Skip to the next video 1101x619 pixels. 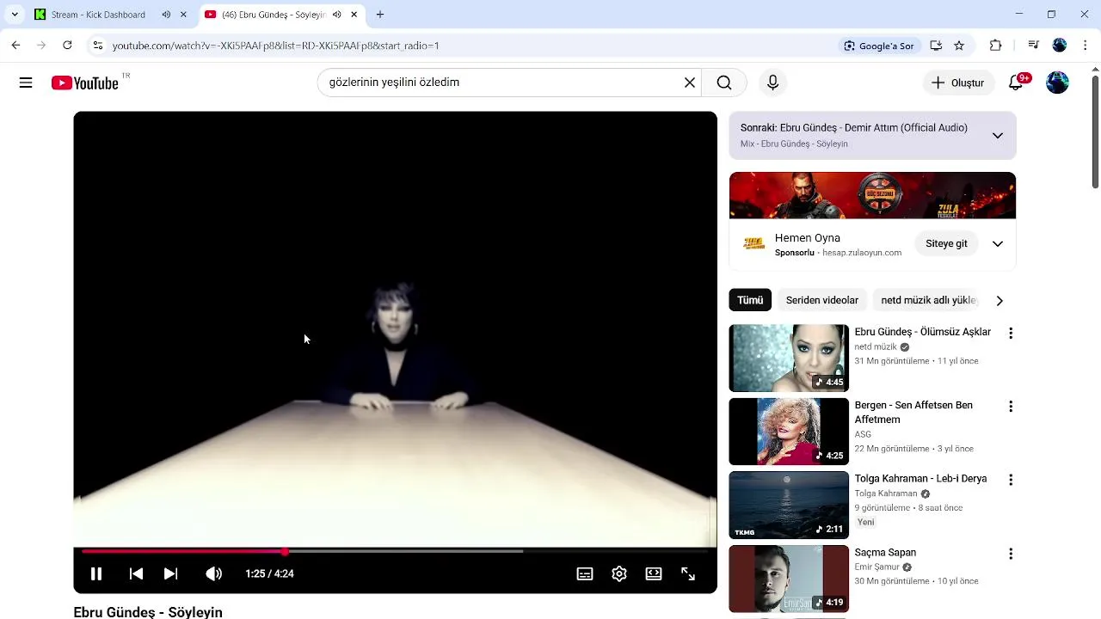[x=171, y=573]
